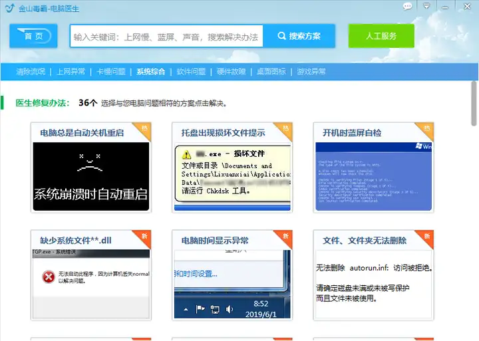The width and height of the screenshot is (479, 341).
Task: Switch to 上网异常 tab
Action: coord(71,72)
